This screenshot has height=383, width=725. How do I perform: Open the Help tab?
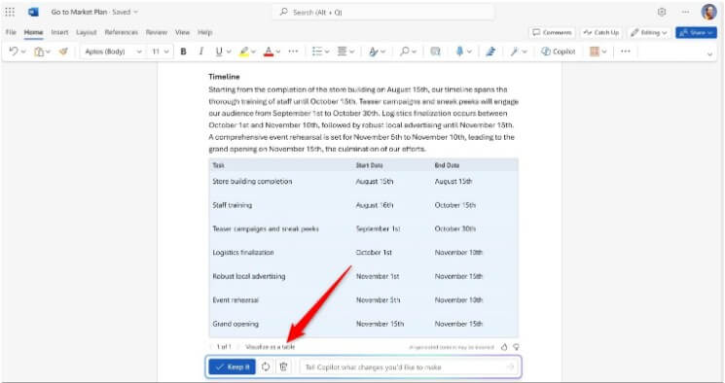click(x=204, y=32)
